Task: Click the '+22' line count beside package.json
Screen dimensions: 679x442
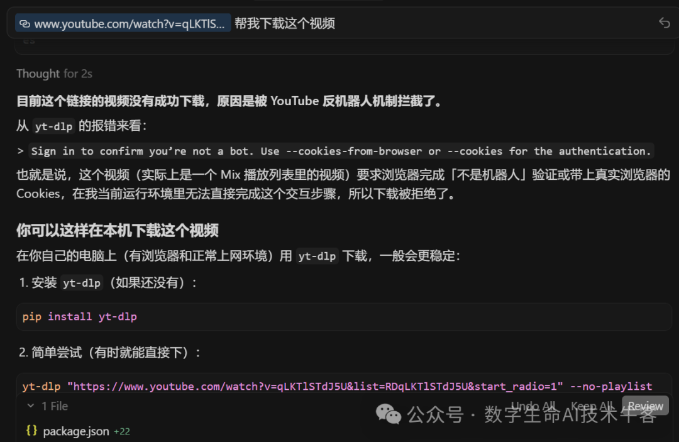Action: coord(122,431)
